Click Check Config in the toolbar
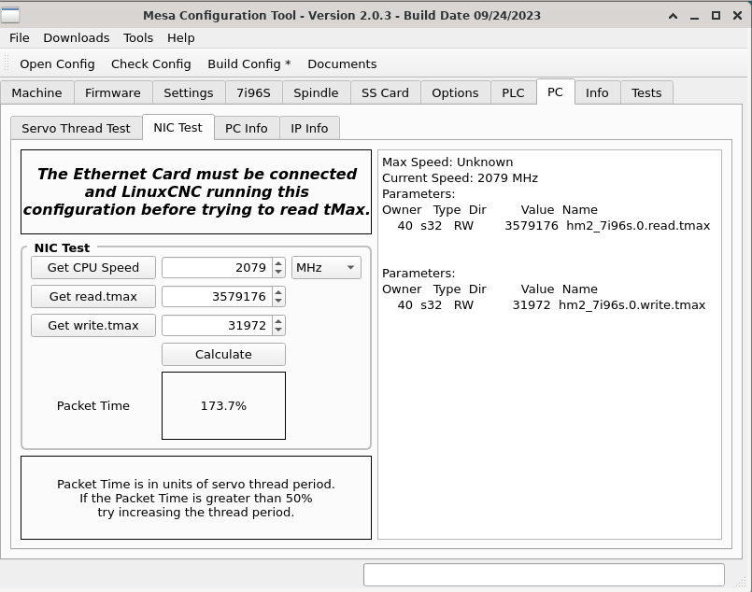 coord(151,64)
